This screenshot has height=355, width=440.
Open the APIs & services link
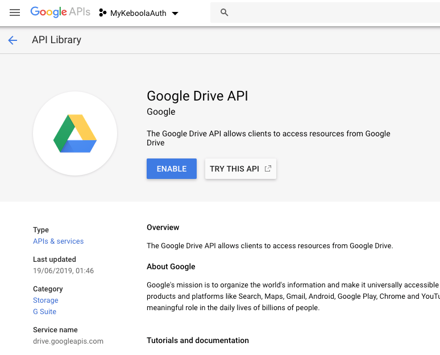click(59, 241)
